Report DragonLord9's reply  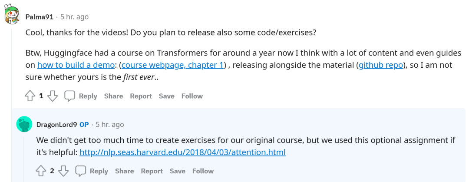coord(152,171)
